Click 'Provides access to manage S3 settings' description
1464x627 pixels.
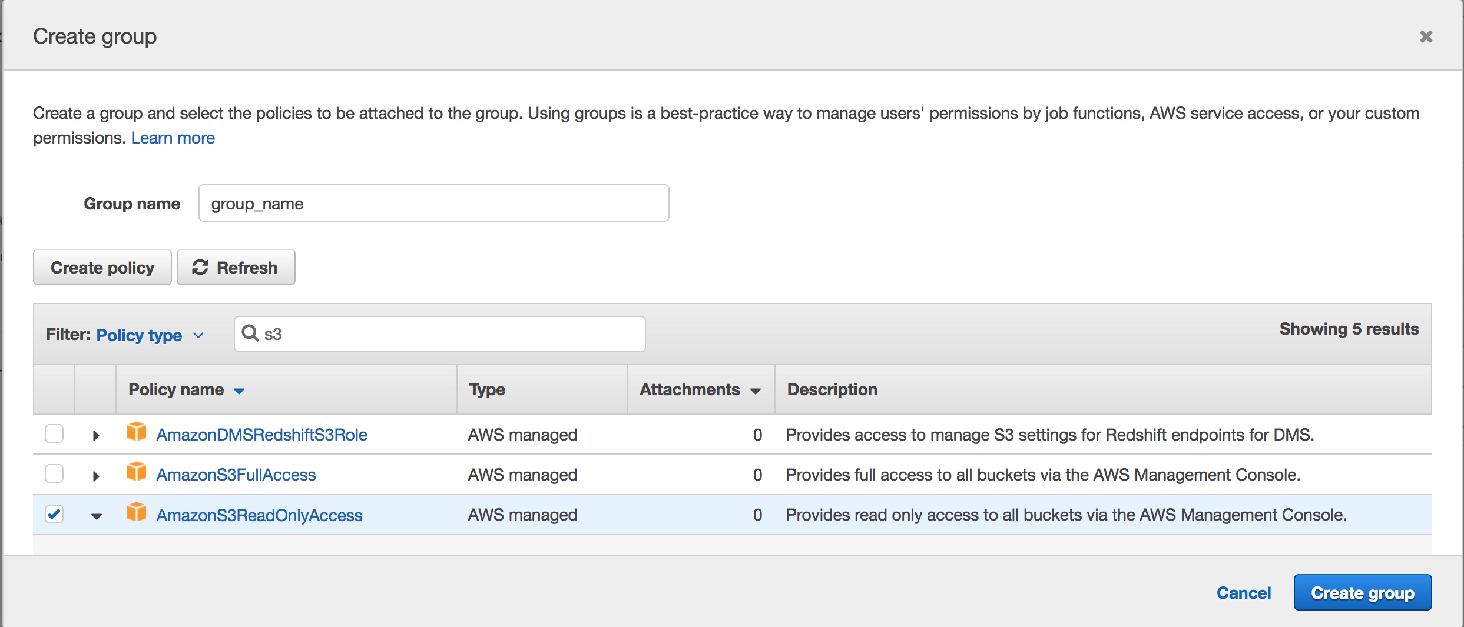(1050, 435)
